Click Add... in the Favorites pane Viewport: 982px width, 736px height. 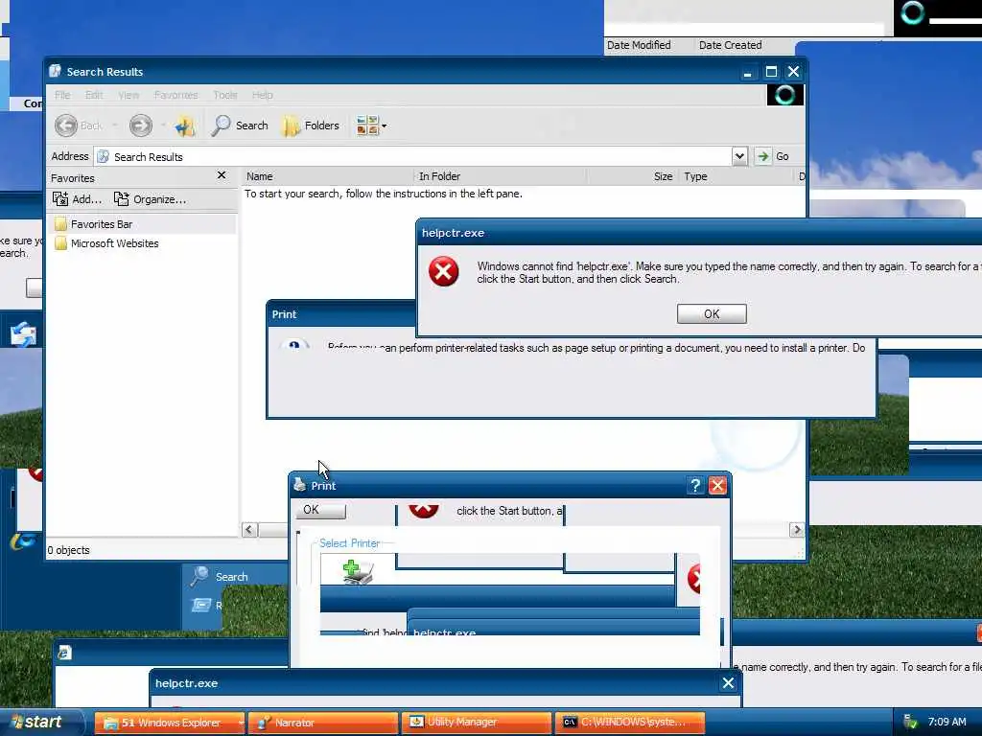tap(77, 199)
